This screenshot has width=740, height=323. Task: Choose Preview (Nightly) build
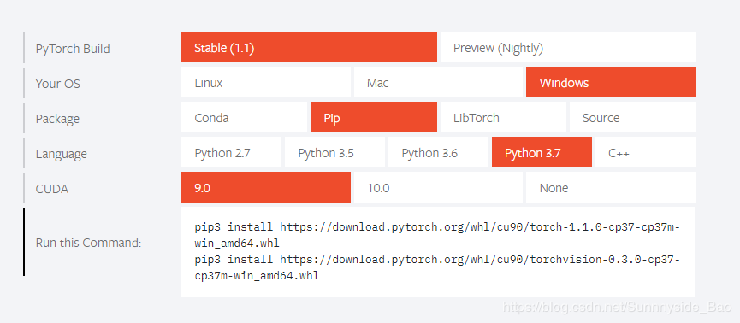click(568, 47)
